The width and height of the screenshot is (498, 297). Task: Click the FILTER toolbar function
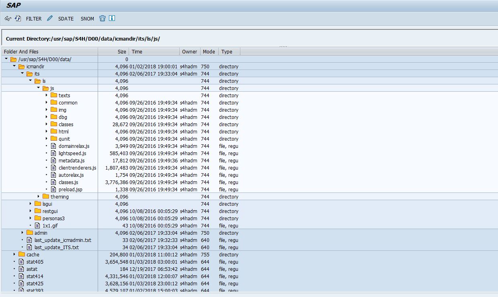point(34,18)
